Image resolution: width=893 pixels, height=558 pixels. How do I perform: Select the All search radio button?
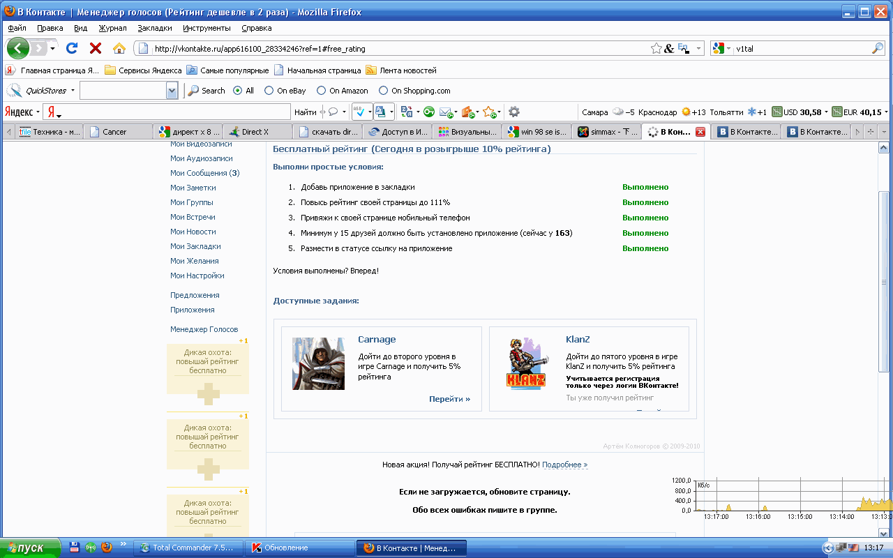[x=237, y=91]
